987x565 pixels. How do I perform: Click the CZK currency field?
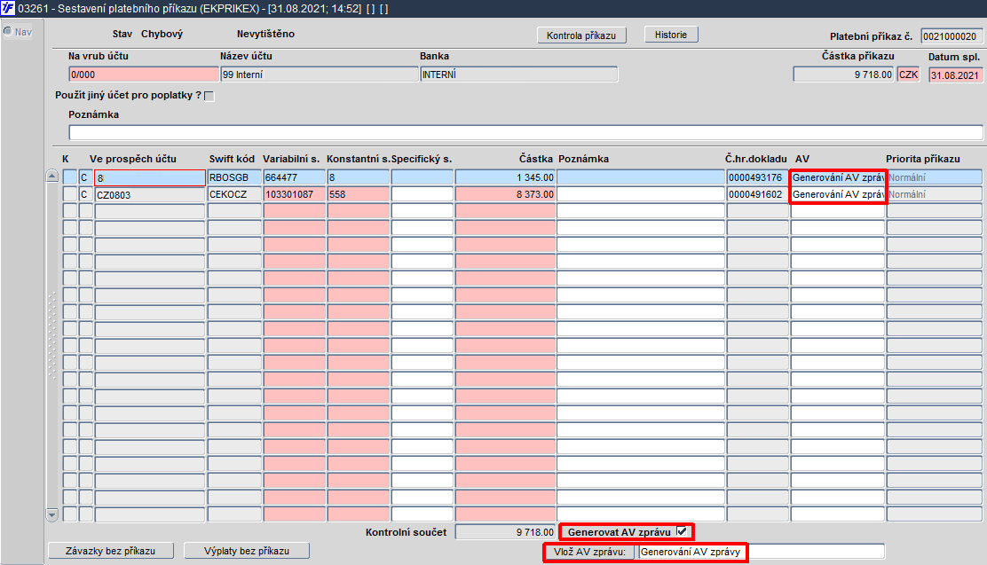tap(908, 75)
